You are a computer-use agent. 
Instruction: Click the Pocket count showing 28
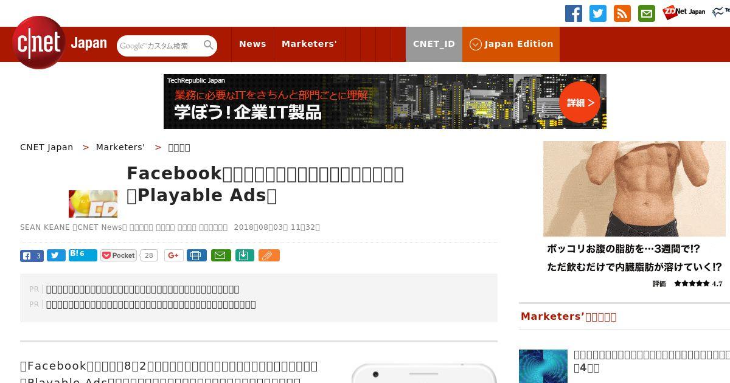(x=148, y=255)
